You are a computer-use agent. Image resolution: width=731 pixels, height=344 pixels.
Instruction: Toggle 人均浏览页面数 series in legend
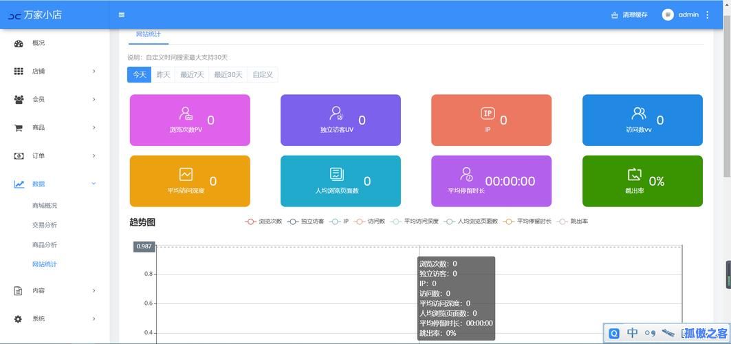(x=471, y=222)
